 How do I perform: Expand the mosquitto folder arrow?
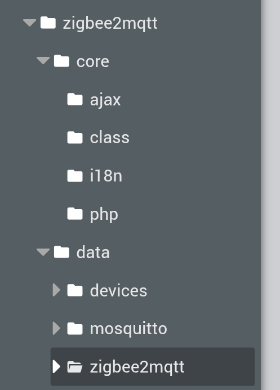coord(56,329)
